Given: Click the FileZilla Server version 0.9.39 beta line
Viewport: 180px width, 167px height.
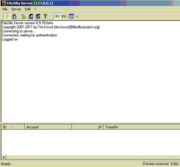Looking at the screenshot, I should [x=27, y=23].
